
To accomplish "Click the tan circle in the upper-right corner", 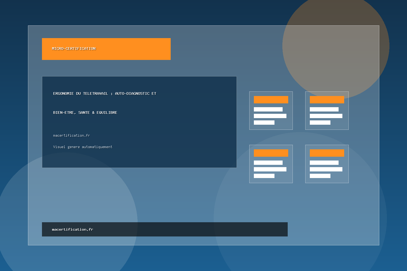I will pyautogui.click(x=336, y=15).
